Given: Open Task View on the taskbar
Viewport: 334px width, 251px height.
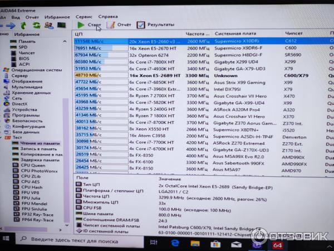Looking at the screenshot, I should (154, 242).
